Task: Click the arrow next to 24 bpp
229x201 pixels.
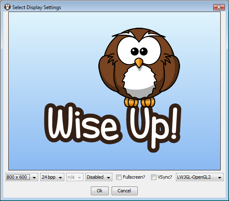Action: (x=60, y=177)
